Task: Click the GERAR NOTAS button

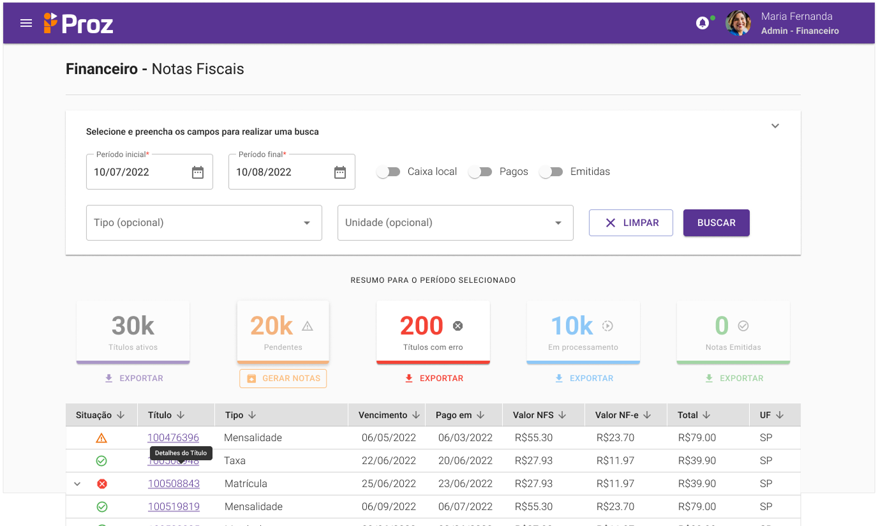Action: [x=283, y=379]
